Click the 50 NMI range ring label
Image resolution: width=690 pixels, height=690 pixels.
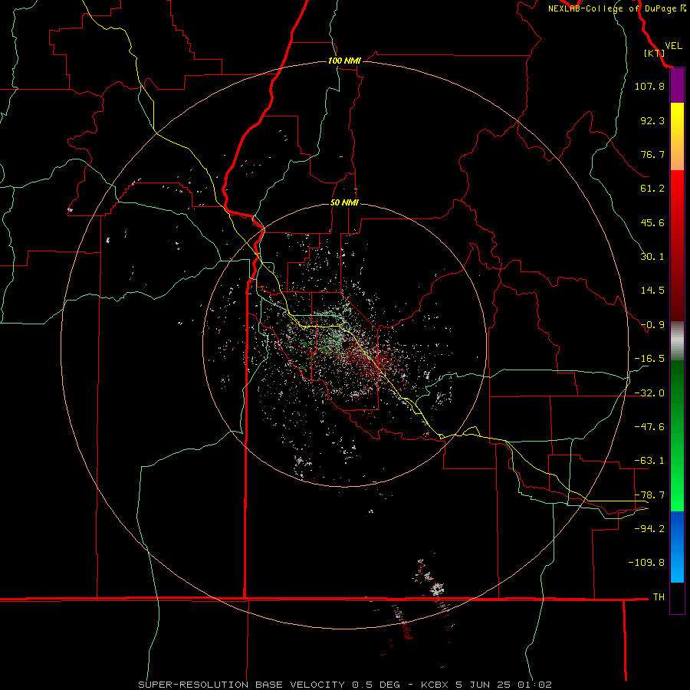pos(344,203)
